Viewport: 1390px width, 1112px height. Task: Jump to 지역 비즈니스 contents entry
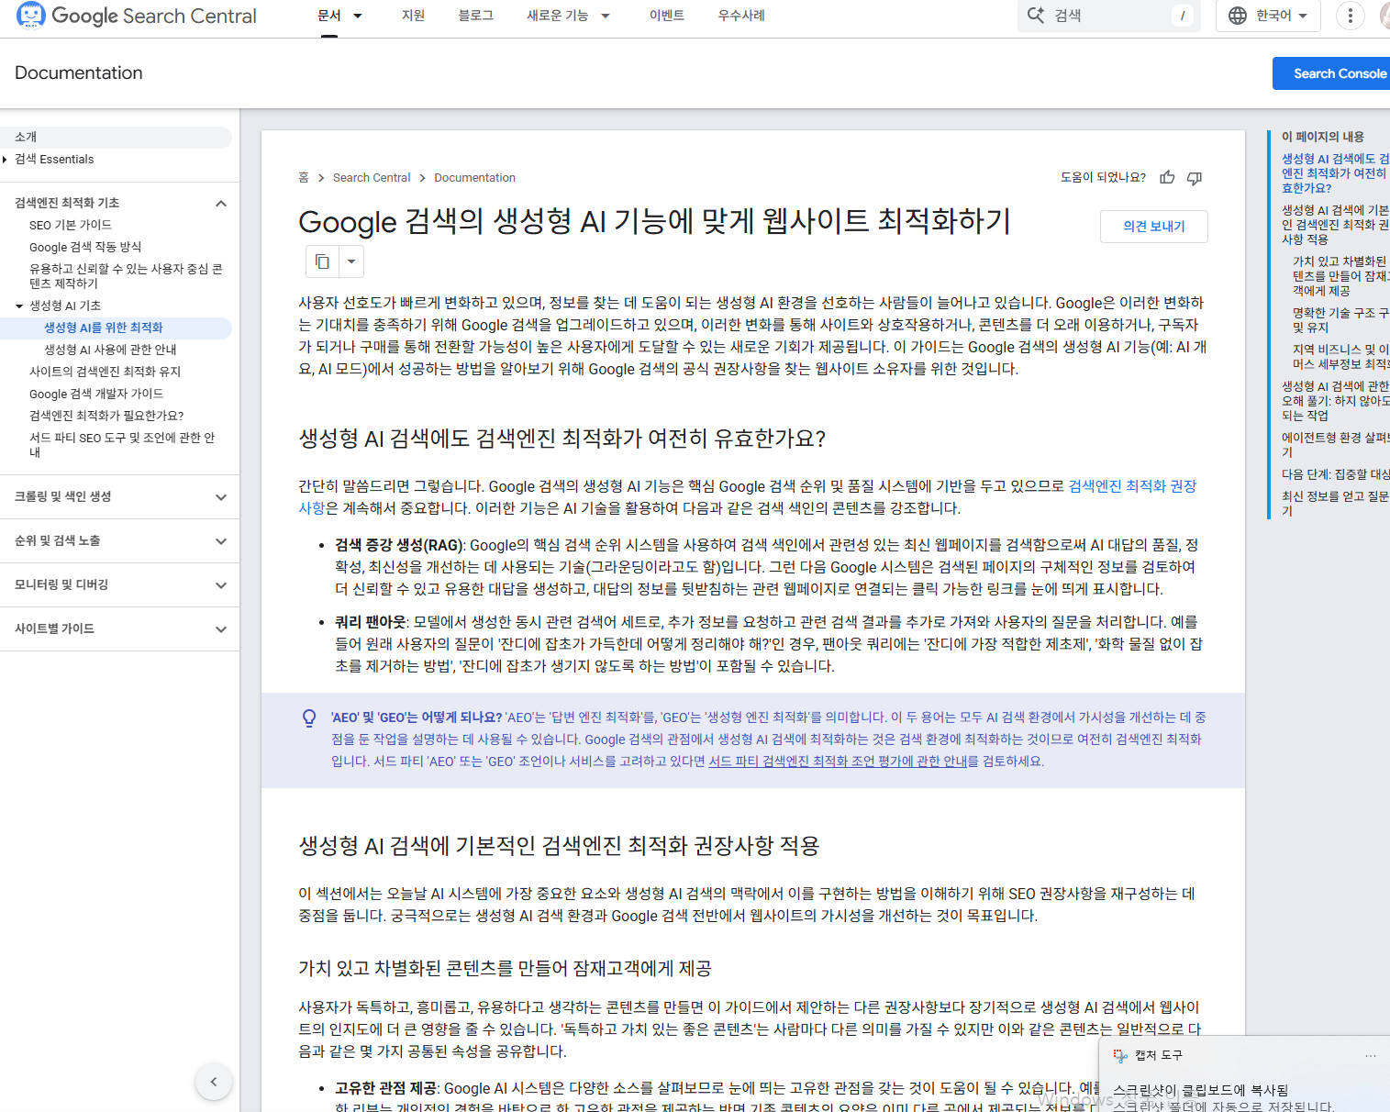[x=1340, y=357]
